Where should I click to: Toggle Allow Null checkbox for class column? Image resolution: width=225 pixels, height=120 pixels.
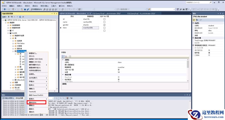pos(104,28)
